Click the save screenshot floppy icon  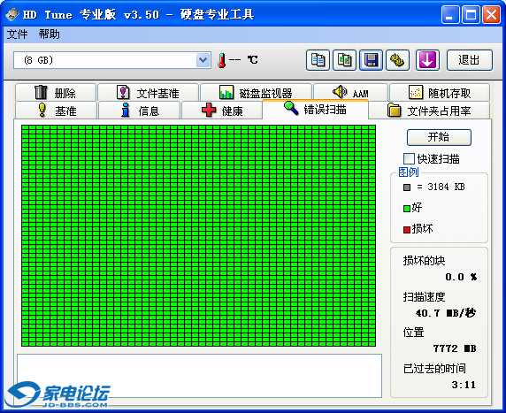[x=372, y=60]
